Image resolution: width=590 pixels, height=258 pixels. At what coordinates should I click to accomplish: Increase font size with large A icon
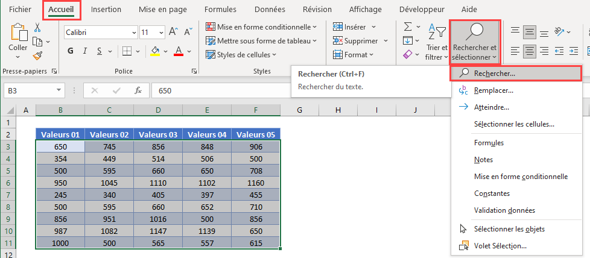pyautogui.click(x=173, y=32)
